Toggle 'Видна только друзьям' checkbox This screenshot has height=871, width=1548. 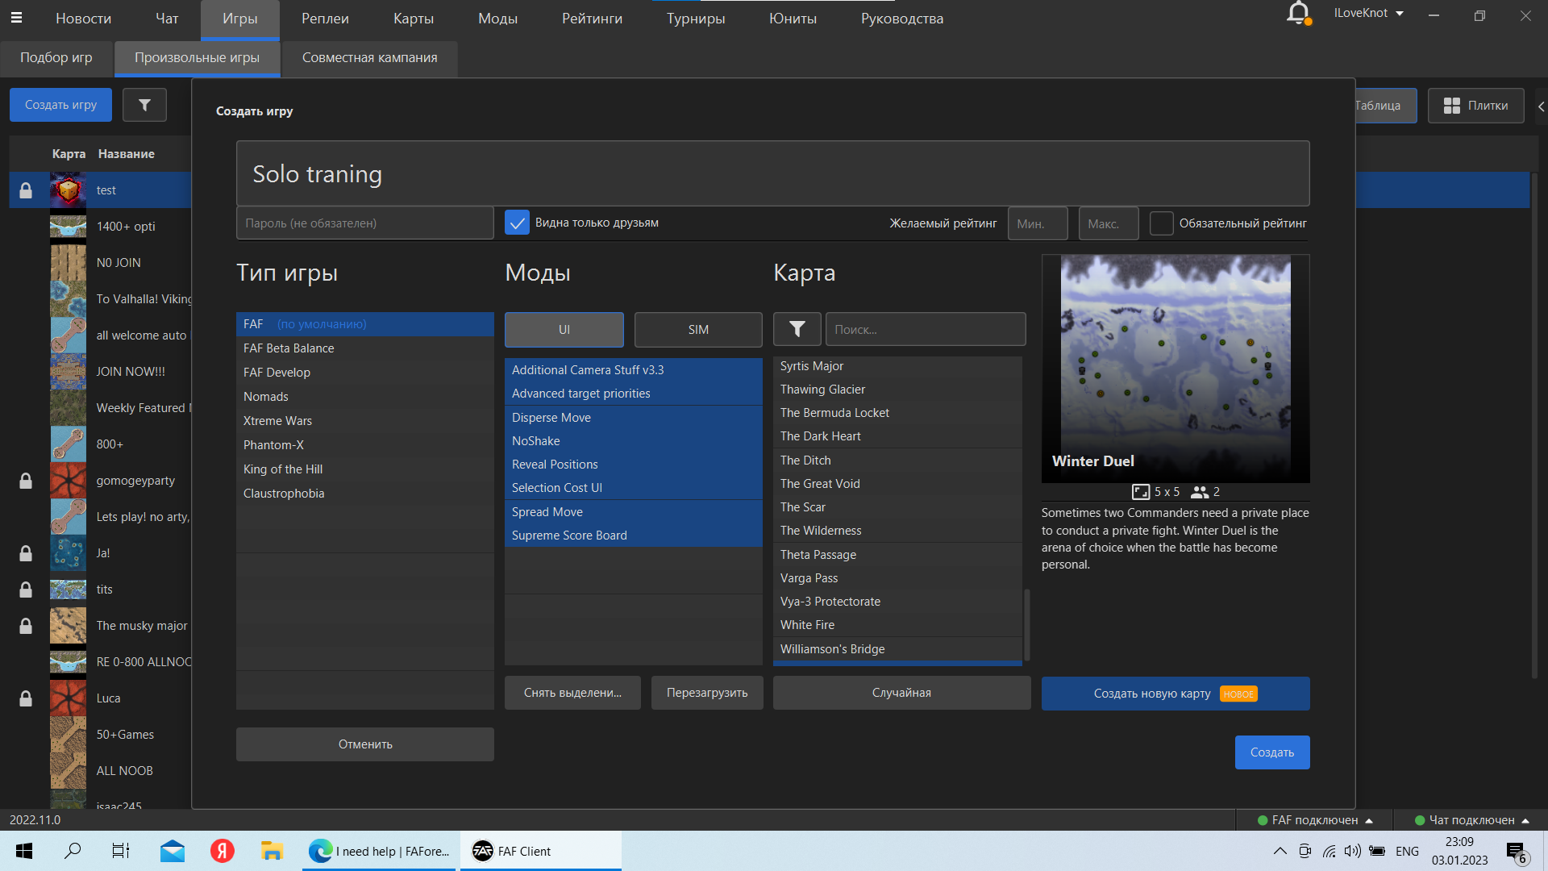point(517,223)
